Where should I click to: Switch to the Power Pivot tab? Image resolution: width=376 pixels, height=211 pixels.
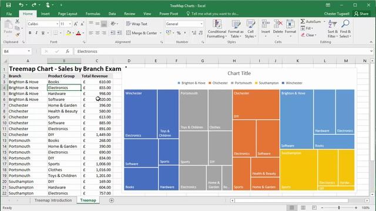[169, 13]
